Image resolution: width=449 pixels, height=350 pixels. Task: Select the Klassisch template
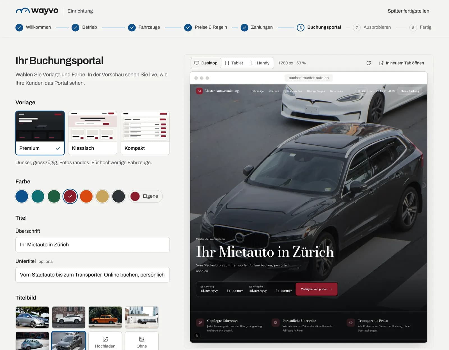coord(92,133)
